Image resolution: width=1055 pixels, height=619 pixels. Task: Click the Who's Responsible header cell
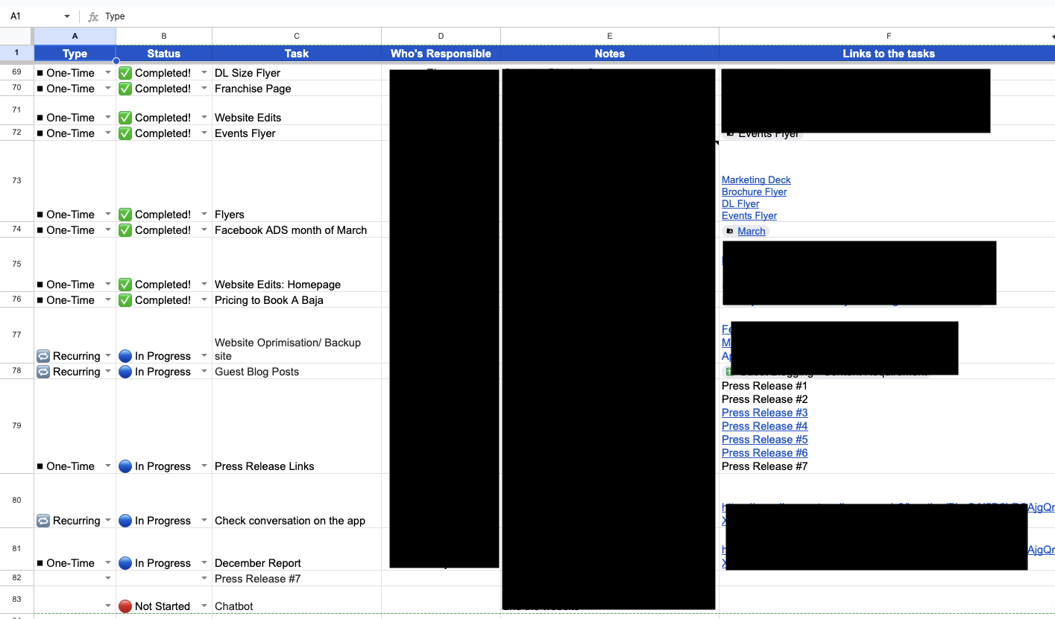tap(441, 54)
